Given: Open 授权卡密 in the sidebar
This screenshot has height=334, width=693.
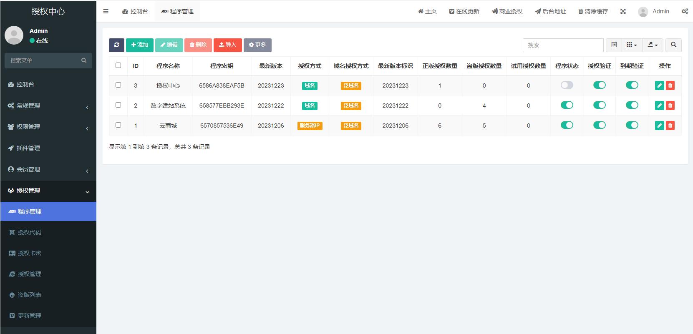Looking at the screenshot, I should pos(48,253).
